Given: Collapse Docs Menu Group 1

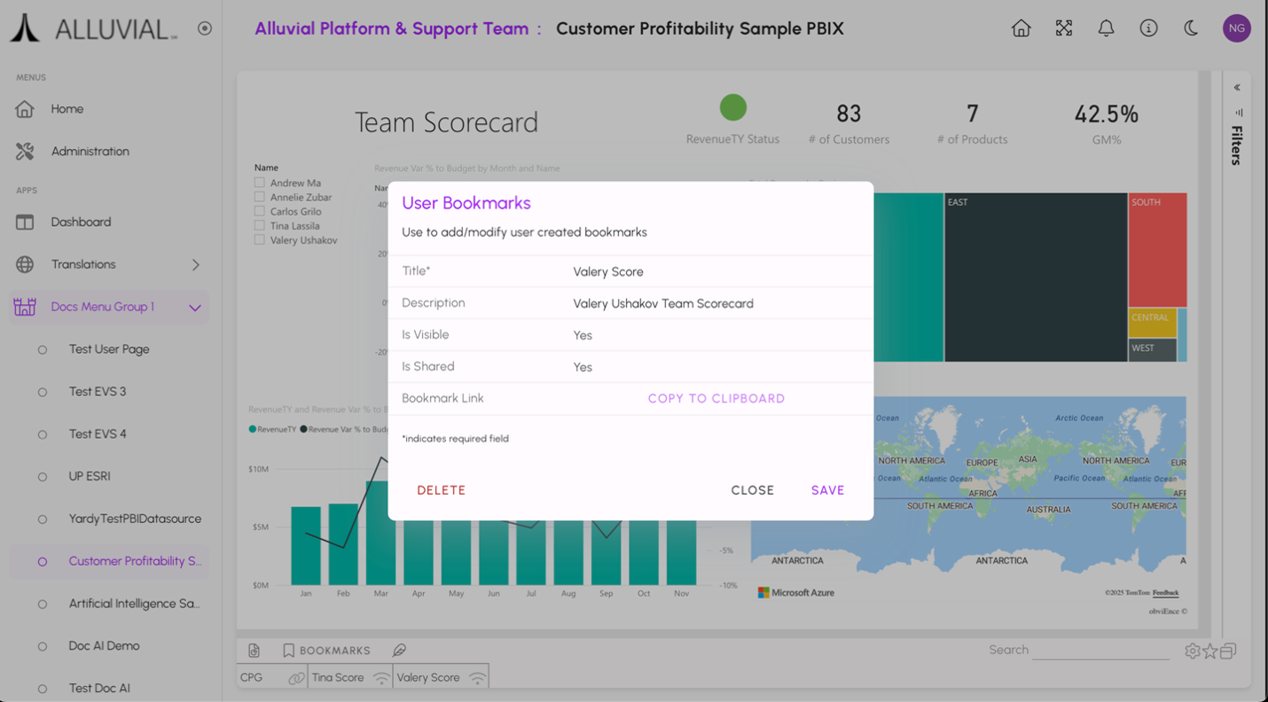Looking at the screenshot, I should 195,308.
